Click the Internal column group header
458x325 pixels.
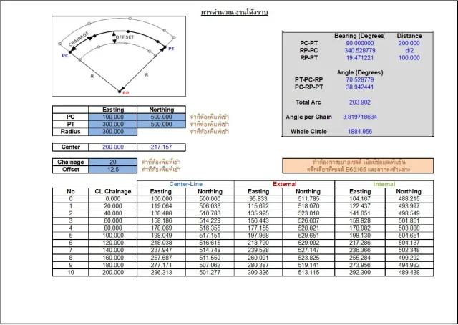[384, 184]
